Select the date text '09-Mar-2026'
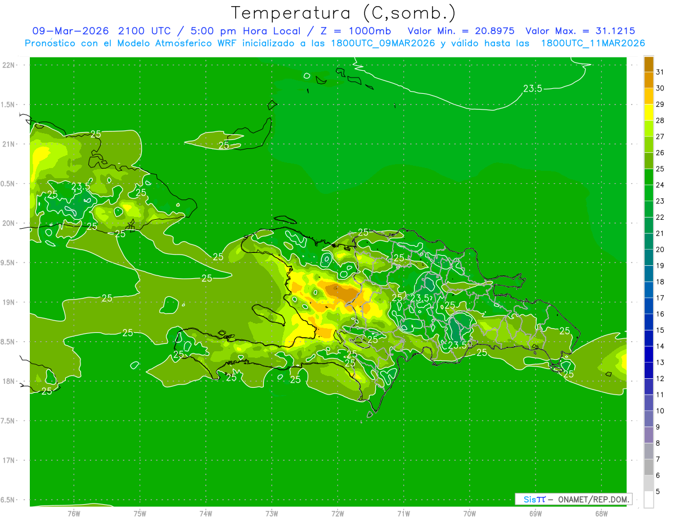 70,31
